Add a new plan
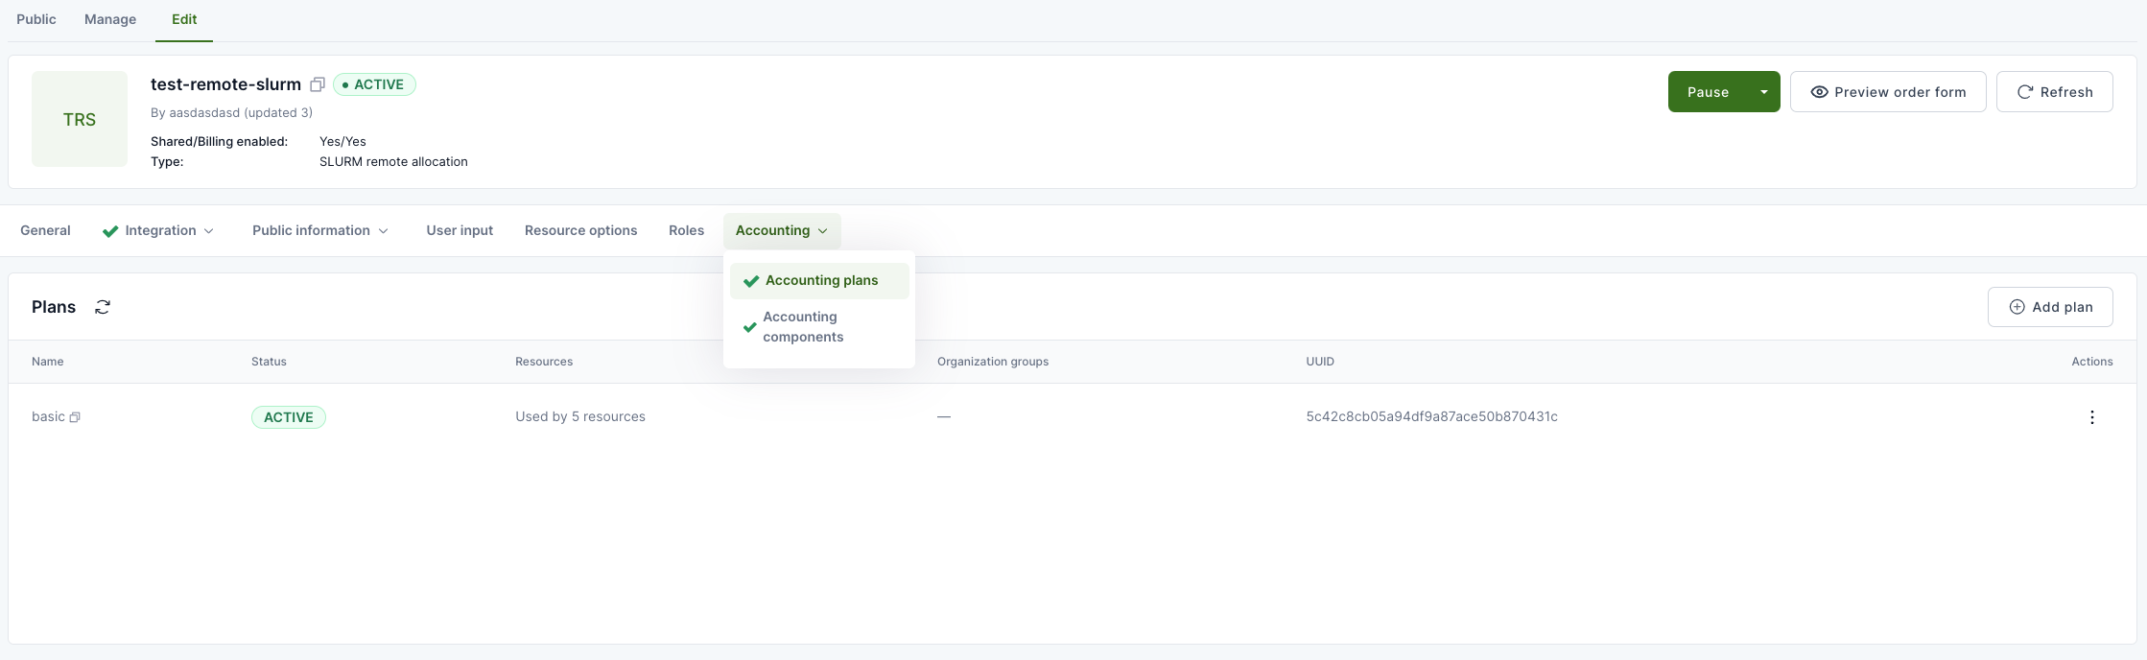The image size is (2147, 660). click(x=2050, y=307)
